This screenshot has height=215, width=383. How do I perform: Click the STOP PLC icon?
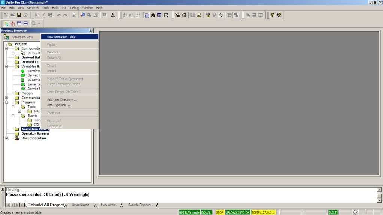[x=214, y=15]
